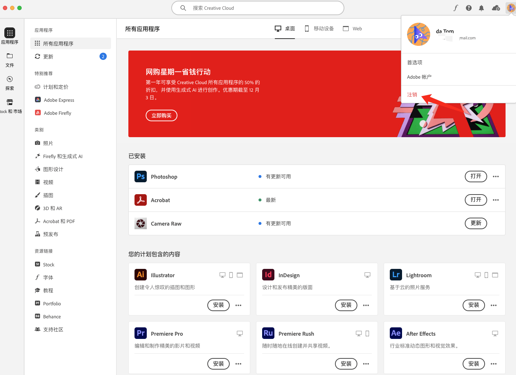Check cloud sync status icon
This screenshot has width=516, height=375.
[x=496, y=8]
